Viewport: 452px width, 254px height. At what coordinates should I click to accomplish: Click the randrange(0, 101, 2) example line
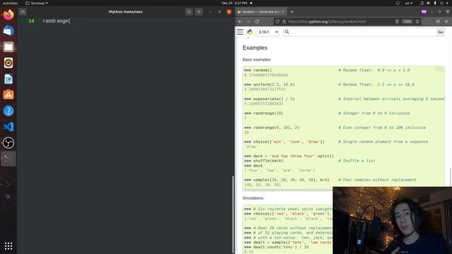pyautogui.click(x=271, y=127)
